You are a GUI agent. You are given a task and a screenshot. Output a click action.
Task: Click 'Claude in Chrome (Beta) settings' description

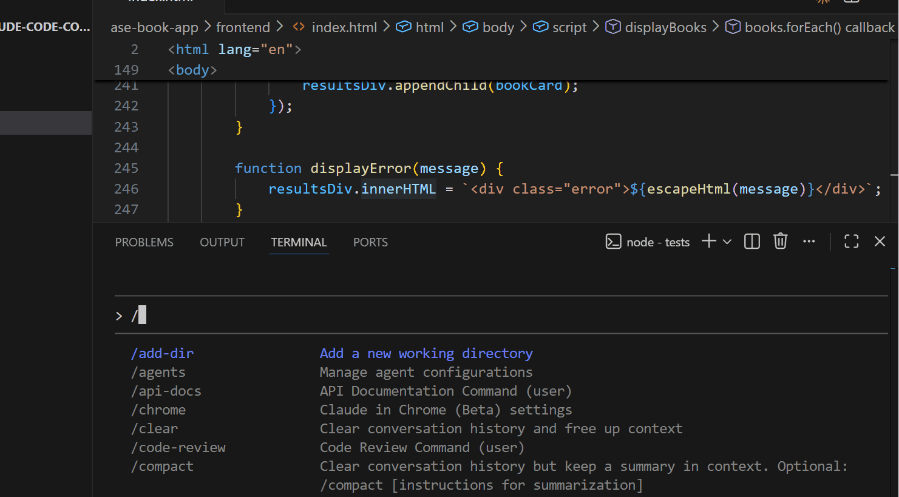tap(446, 410)
